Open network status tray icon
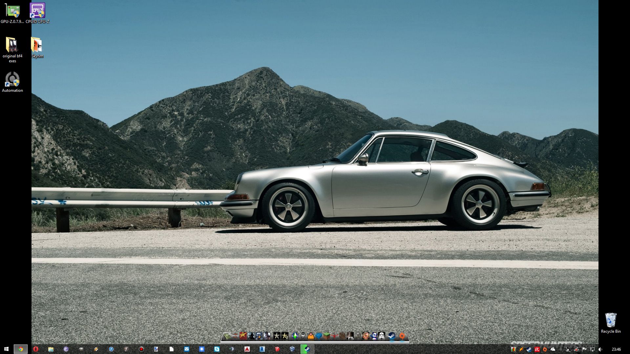Screen dimensions: 630x354 (x=592, y=349)
